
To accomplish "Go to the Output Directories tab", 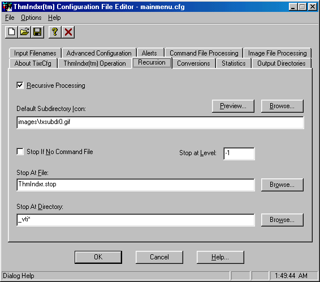I will coord(281,63).
